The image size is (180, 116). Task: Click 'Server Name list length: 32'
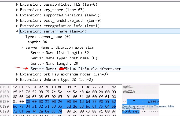60,53
